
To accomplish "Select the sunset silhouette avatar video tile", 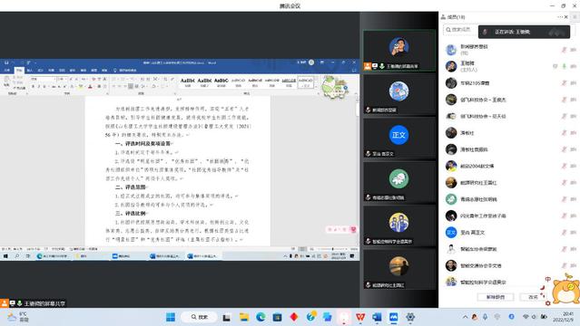I will coord(398,269).
